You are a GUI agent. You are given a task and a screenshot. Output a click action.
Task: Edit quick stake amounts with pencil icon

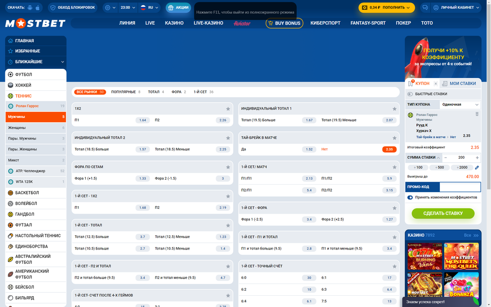click(x=477, y=167)
